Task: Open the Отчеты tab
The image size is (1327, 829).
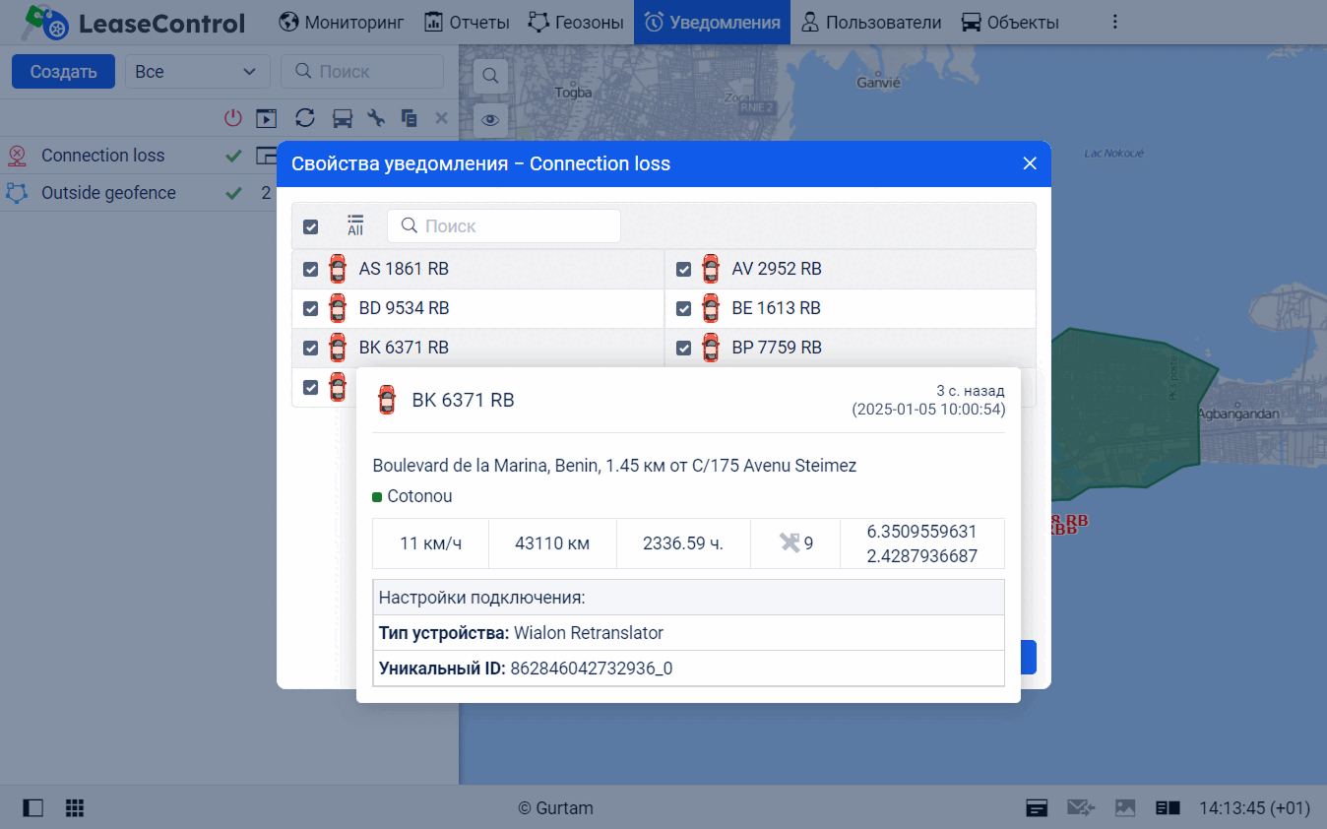Action: [467, 22]
